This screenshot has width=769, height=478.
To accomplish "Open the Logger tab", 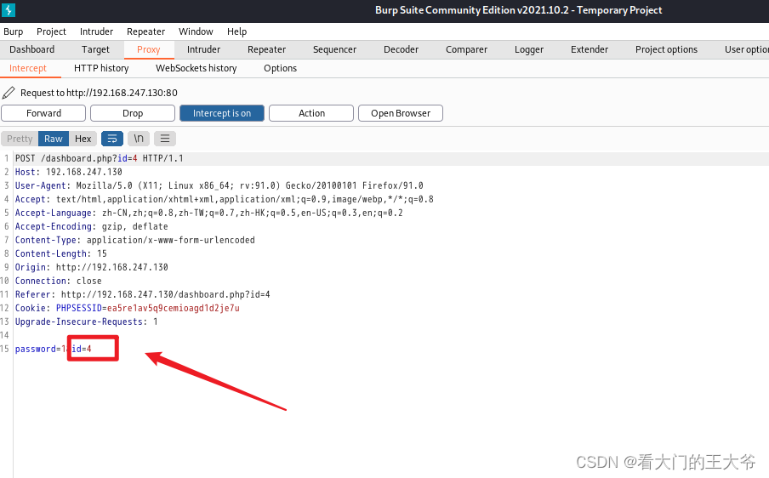I will click(529, 49).
